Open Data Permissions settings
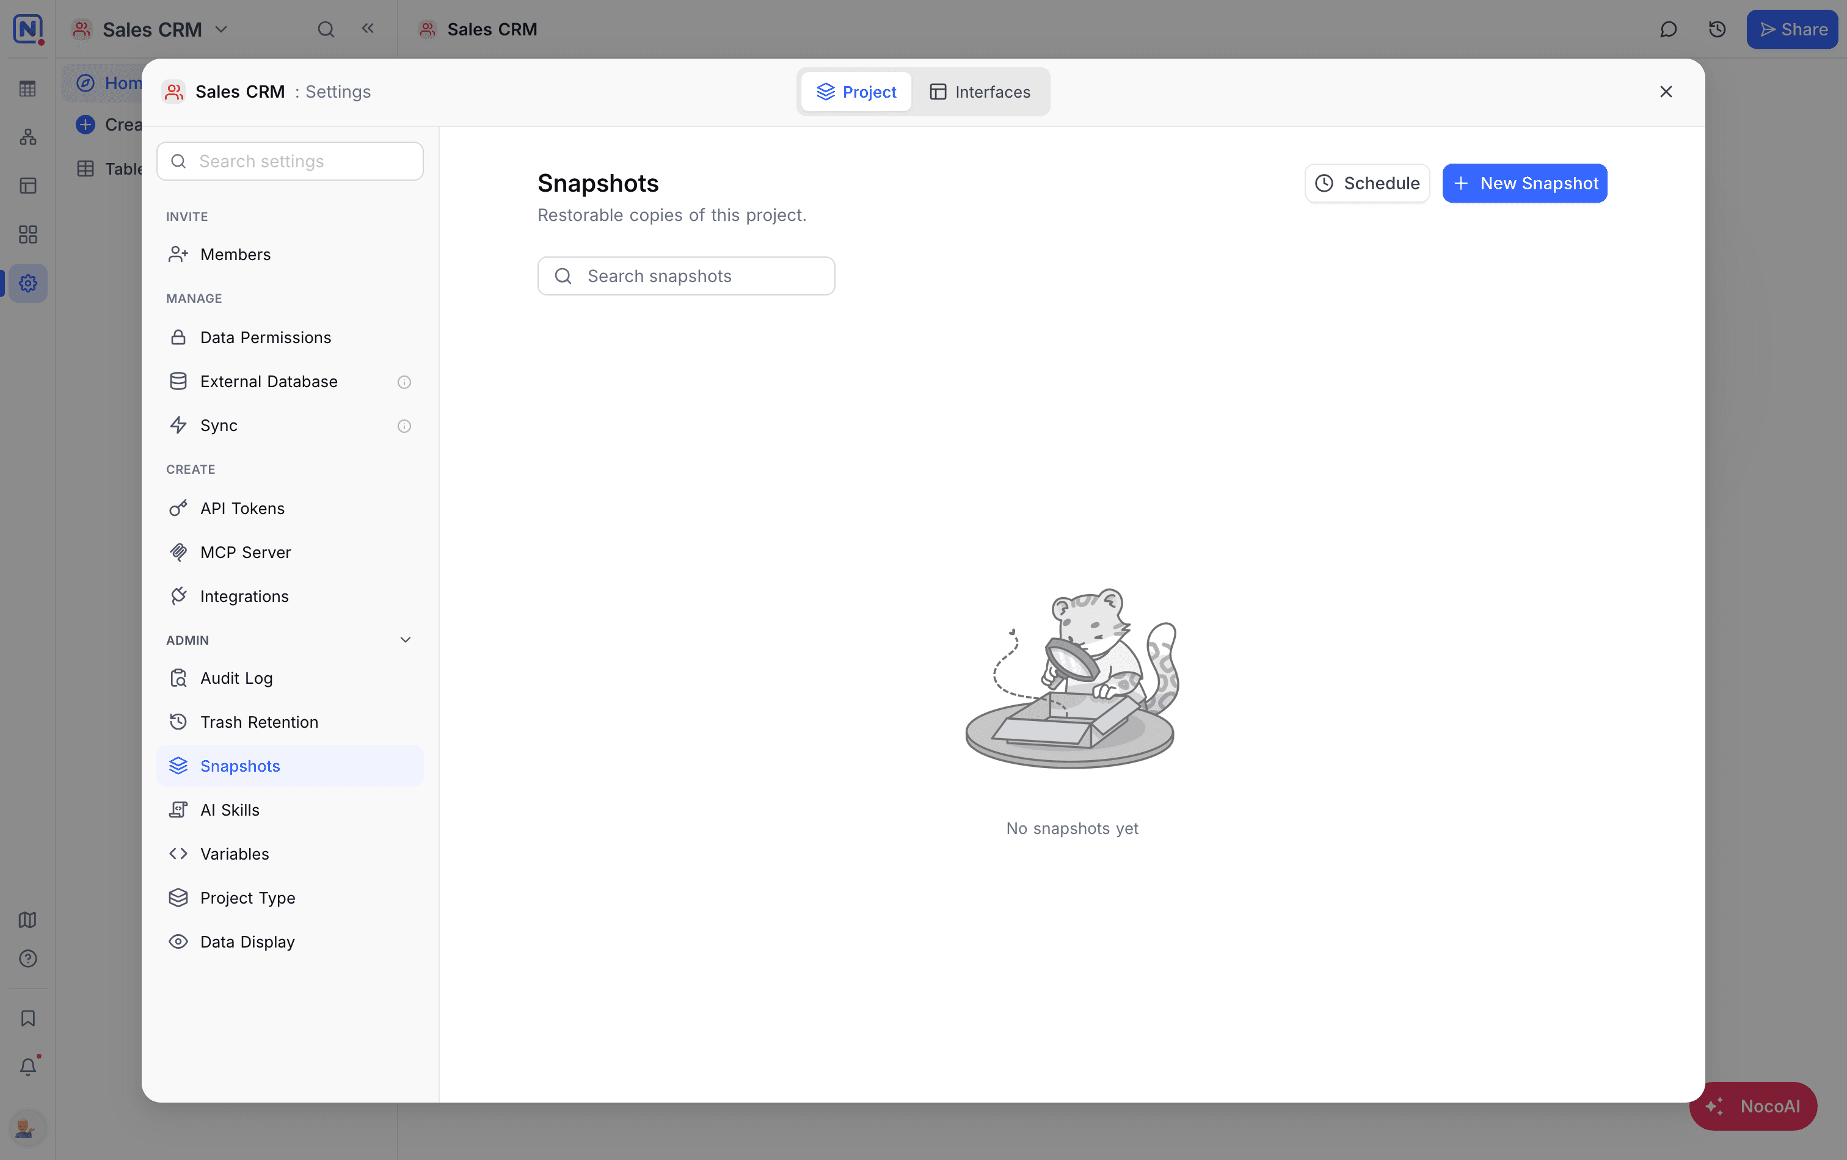The height and width of the screenshot is (1160, 1847). point(290,338)
